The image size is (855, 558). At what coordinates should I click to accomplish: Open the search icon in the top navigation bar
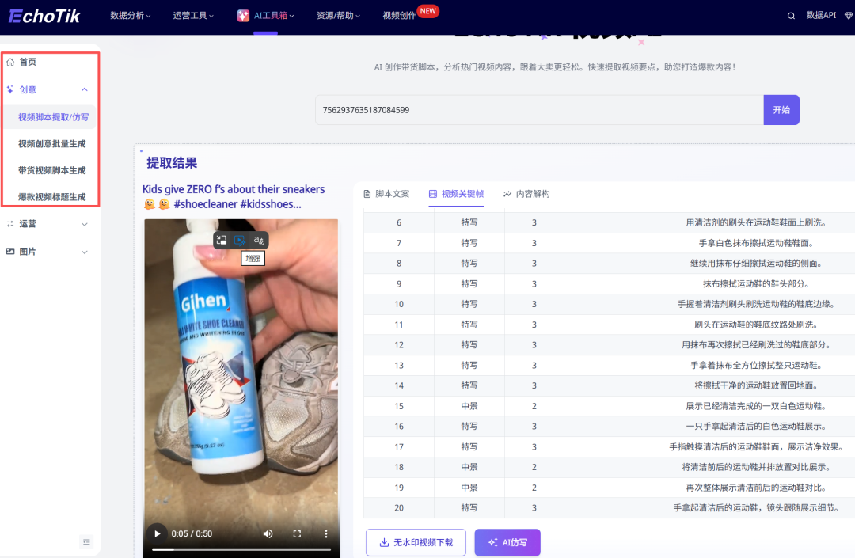coord(791,14)
